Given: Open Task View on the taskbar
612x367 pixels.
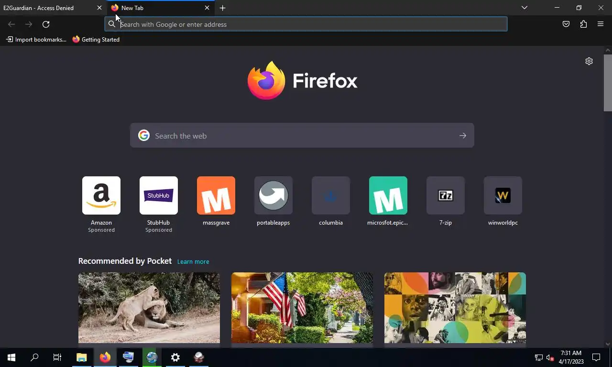Looking at the screenshot, I should pyautogui.click(x=57, y=357).
